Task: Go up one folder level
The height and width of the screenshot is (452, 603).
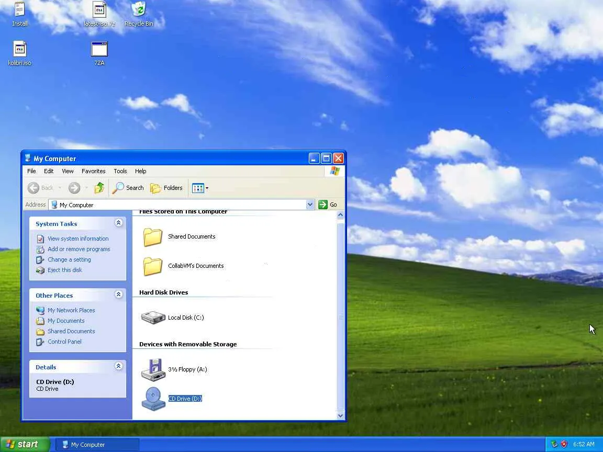Action: pos(99,188)
